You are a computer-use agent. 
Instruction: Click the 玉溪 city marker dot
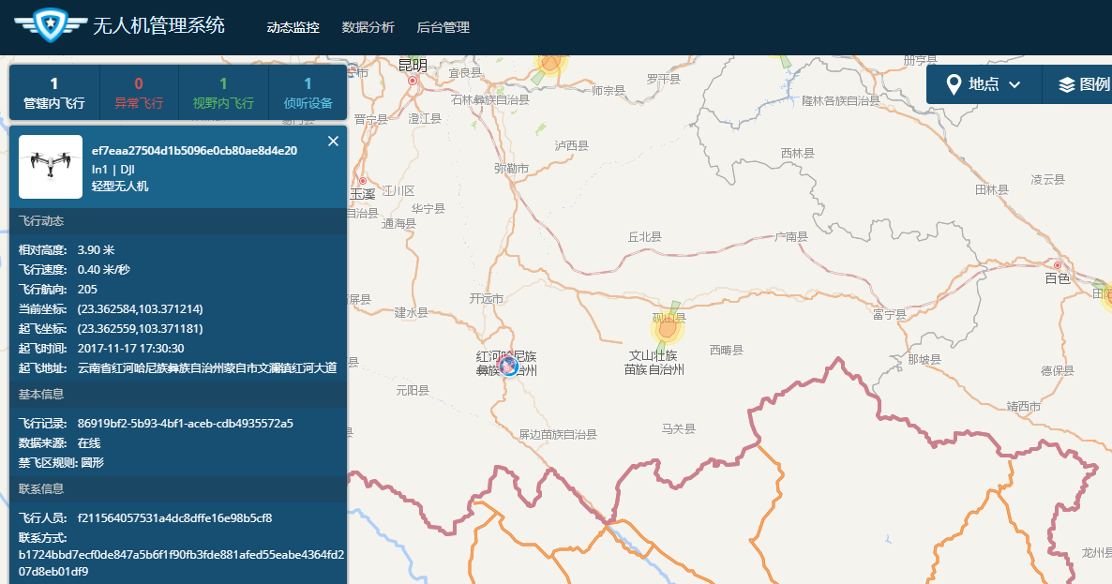[x=363, y=181]
